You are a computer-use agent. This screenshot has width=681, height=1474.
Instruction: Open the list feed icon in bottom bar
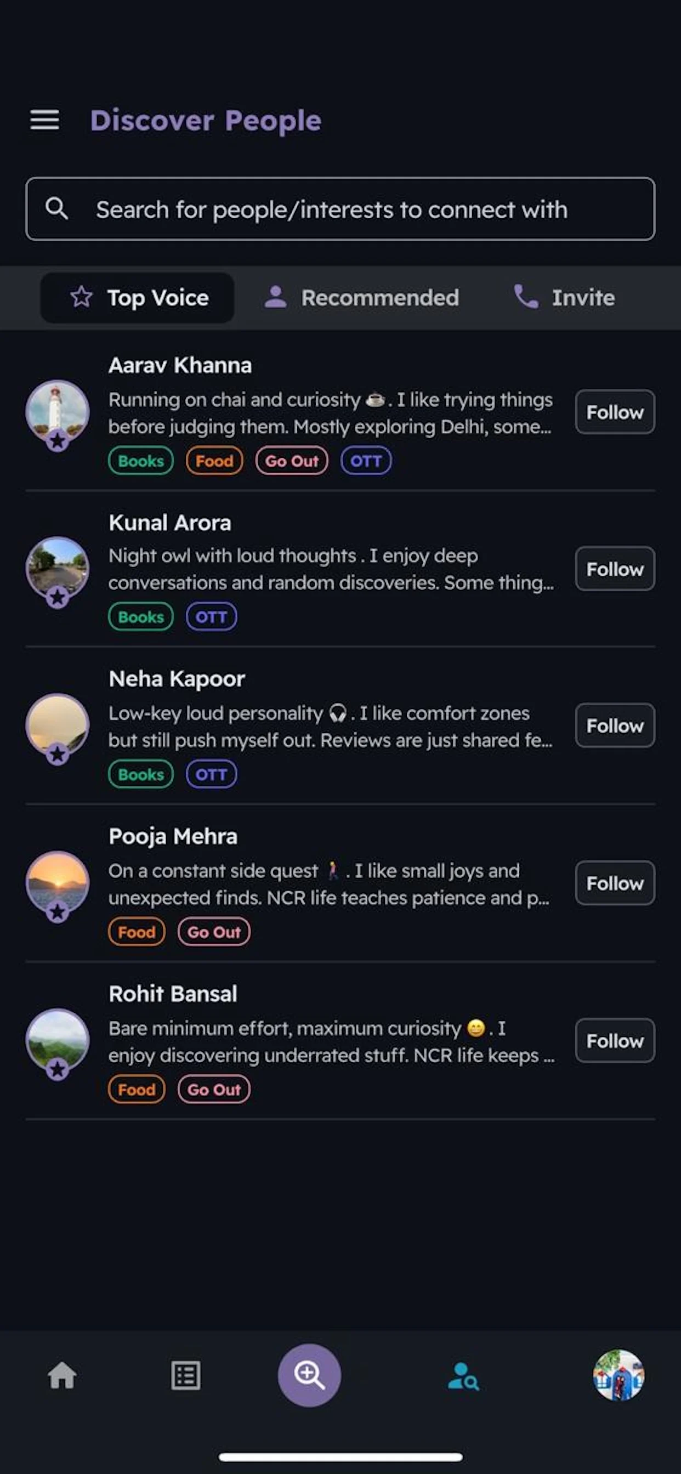point(185,1375)
